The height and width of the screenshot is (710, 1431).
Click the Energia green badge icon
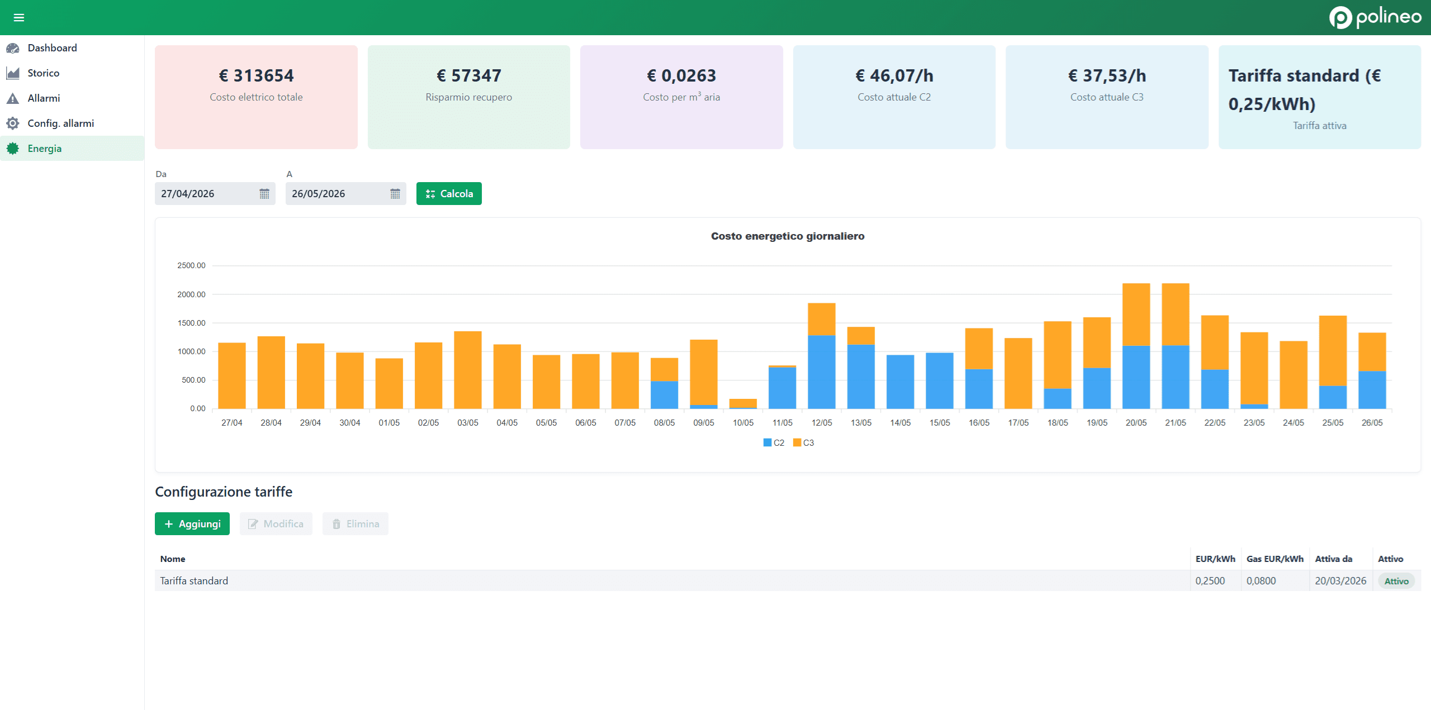coord(13,149)
